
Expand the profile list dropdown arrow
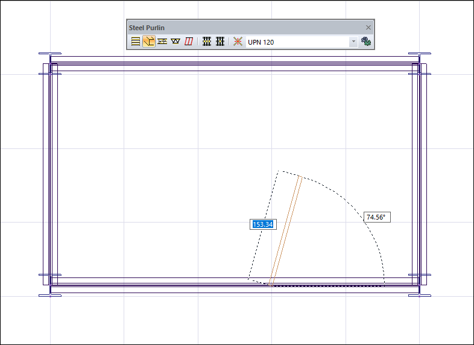[x=353, y=42]
